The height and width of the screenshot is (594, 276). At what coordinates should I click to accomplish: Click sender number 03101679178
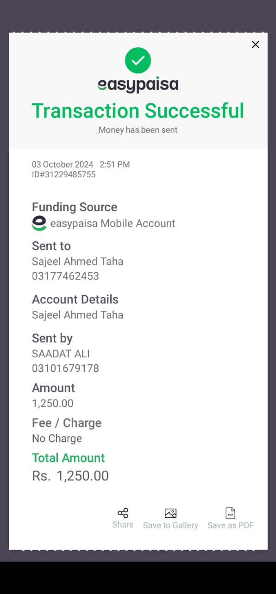65,368
